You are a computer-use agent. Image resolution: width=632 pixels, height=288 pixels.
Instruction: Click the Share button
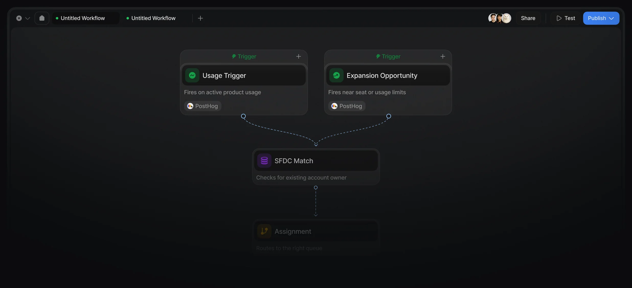tap(528, 18)
